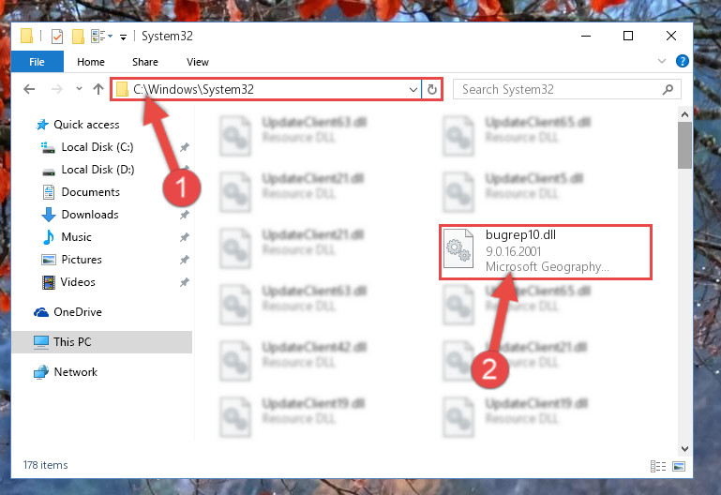Switch to Large icons view in status bar
This screenshot has height=495, width=721.
click(x=679, y=467)
